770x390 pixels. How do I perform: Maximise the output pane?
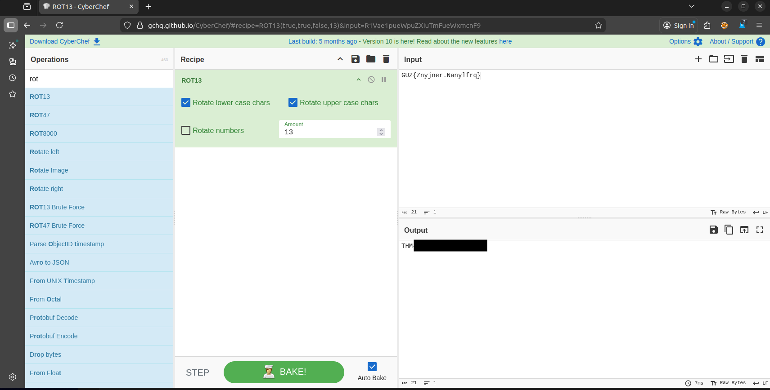click(x=760, y=230)
